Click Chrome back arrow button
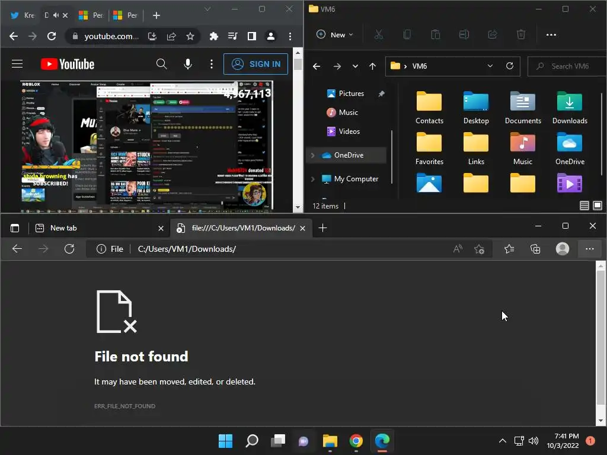 pos(14,36)
